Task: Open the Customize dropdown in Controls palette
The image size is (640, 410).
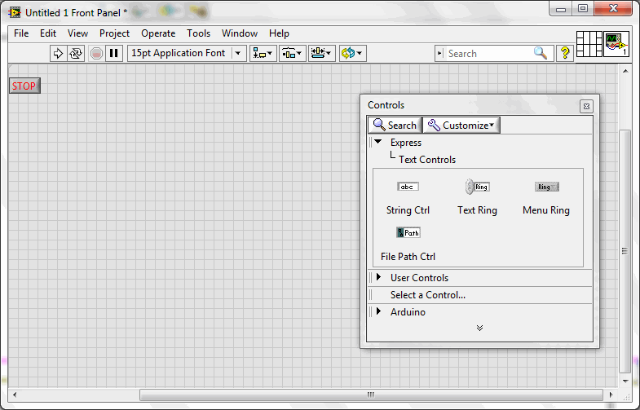Action: coord(461,126)
